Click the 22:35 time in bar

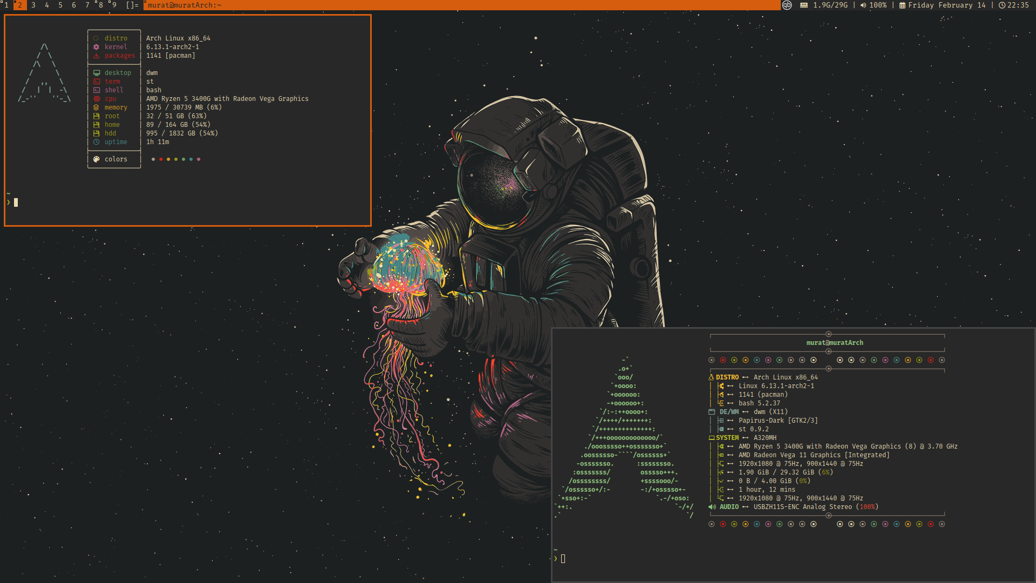tap(1018, 5)
